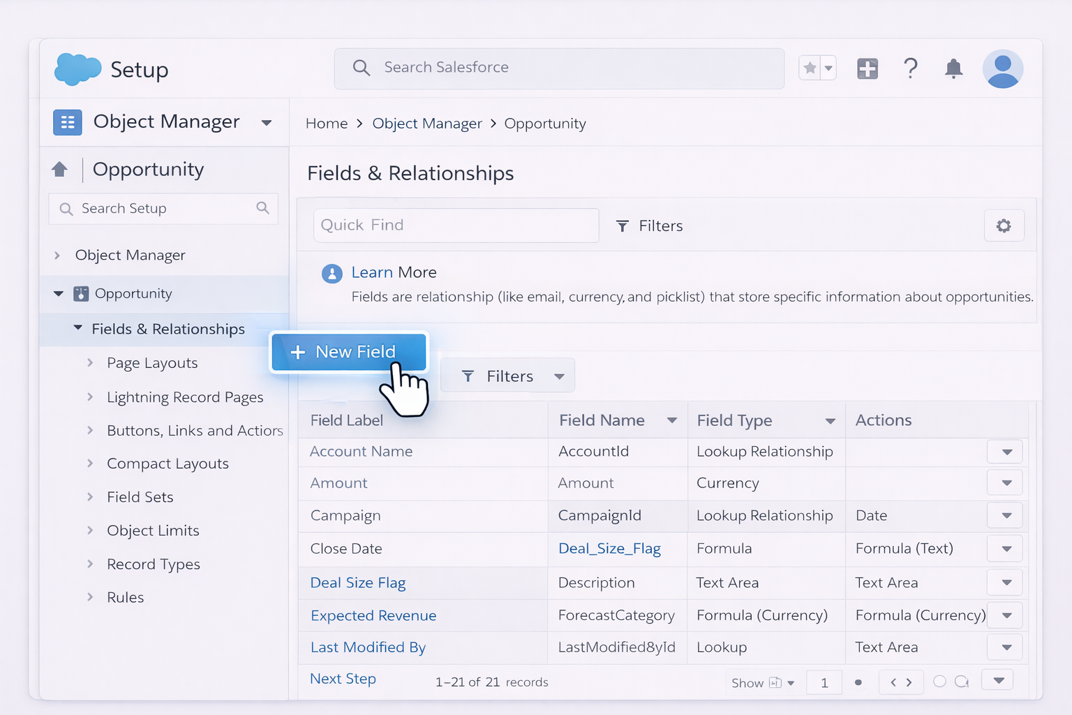Open the Expected Revenue field link
The image size is (1072, 715).
pyautogui.click(x=373, y=616)
